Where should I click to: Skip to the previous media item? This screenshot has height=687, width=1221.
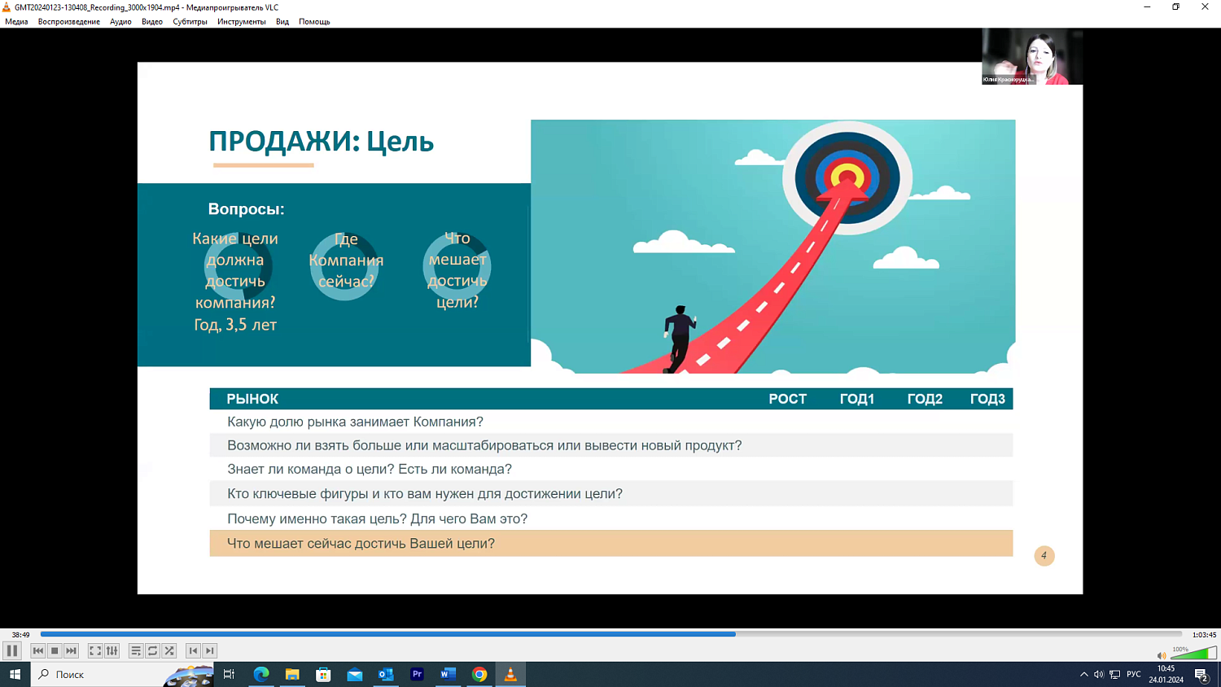coord(37,650)
